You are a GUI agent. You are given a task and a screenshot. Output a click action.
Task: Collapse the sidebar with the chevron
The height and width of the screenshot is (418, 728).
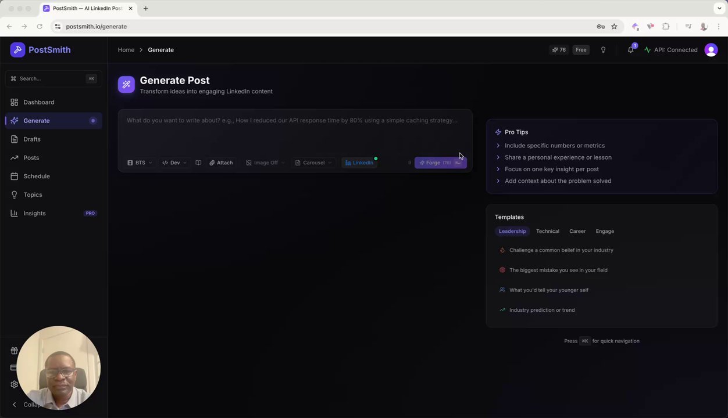tap(14, 405)
